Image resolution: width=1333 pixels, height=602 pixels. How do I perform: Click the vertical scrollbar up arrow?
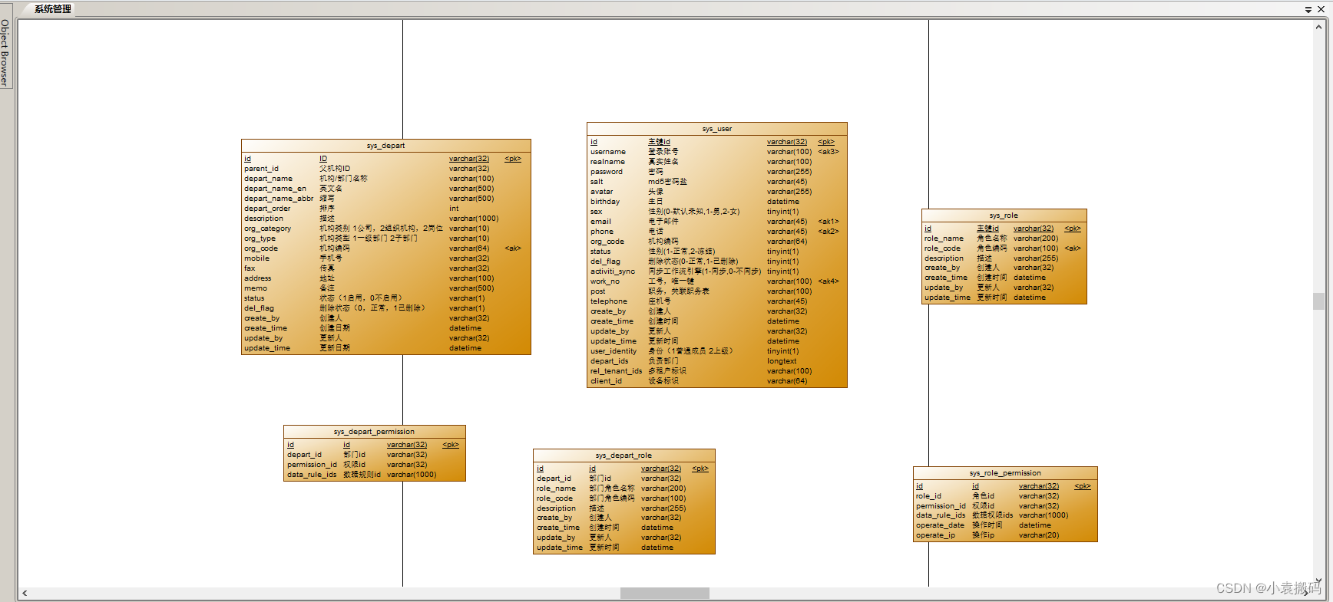coord(1319,27)
